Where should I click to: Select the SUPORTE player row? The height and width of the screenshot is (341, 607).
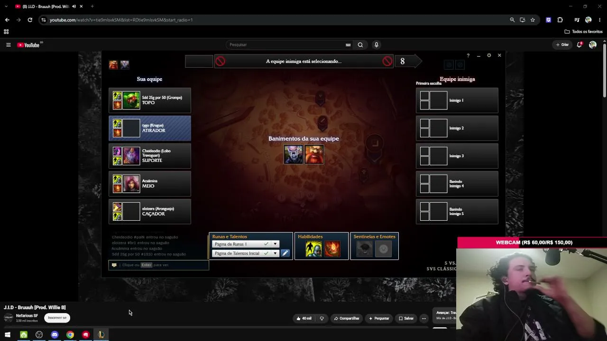150,156
